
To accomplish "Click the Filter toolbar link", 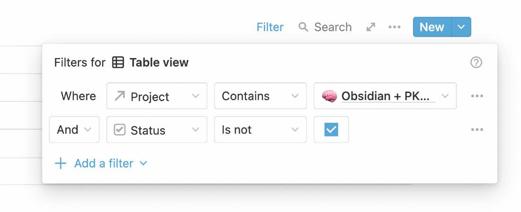I will tap(270, 27).
